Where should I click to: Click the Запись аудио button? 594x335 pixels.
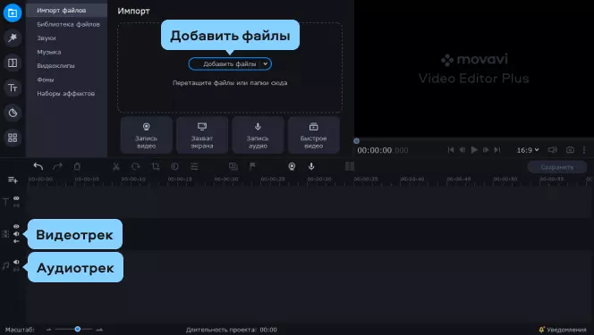[258, 135]
